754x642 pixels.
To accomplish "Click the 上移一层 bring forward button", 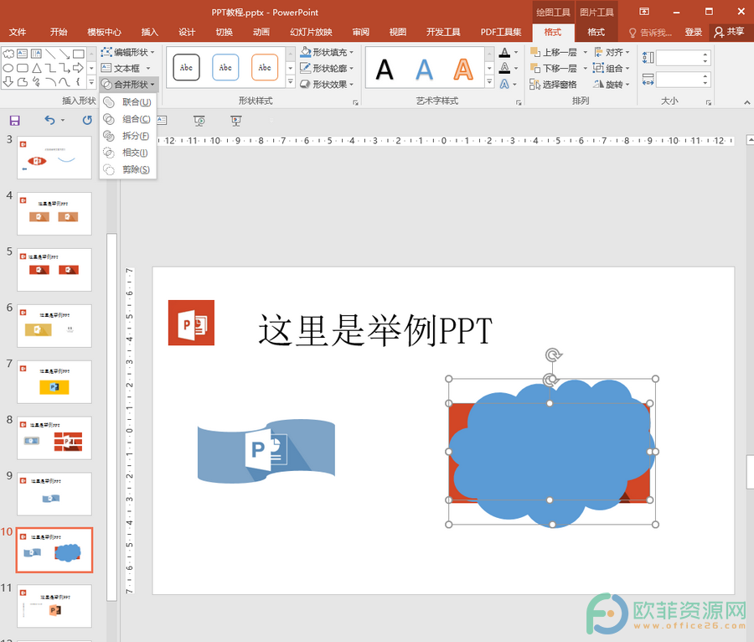I will [x=553, y=52].
